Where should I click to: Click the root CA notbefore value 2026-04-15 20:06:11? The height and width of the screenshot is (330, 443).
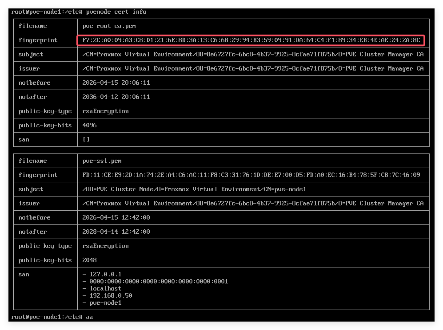116,82
